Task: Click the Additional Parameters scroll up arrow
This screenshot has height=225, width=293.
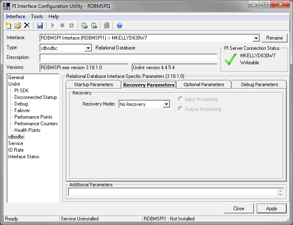Action: tap(280, 190)
